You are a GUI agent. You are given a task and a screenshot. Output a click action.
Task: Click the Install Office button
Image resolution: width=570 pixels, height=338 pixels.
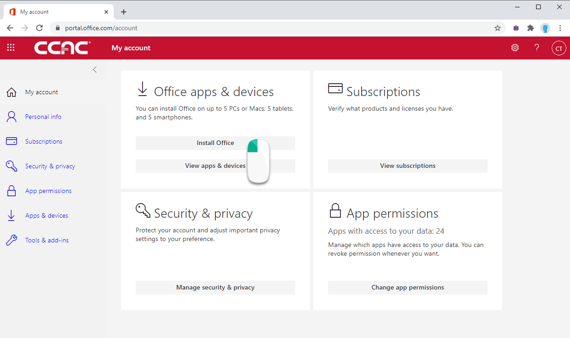pos(215,143)
